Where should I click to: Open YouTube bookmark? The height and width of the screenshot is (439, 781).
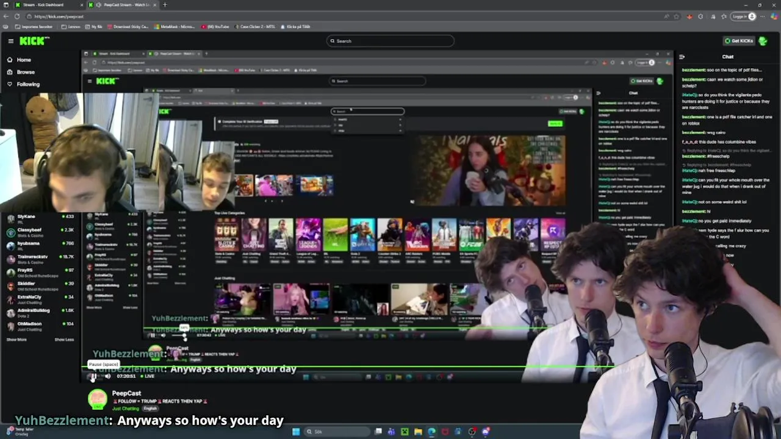214,27
